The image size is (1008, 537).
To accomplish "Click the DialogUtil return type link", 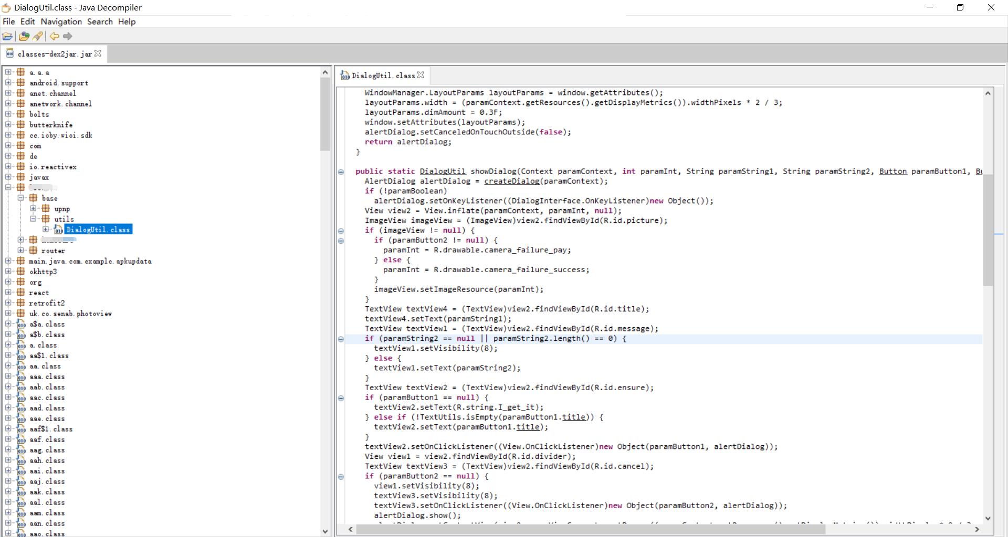I will 442,171.
